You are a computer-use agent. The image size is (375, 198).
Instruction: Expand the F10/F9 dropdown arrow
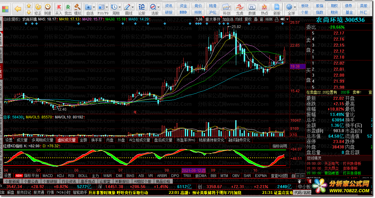coord(107,7)
